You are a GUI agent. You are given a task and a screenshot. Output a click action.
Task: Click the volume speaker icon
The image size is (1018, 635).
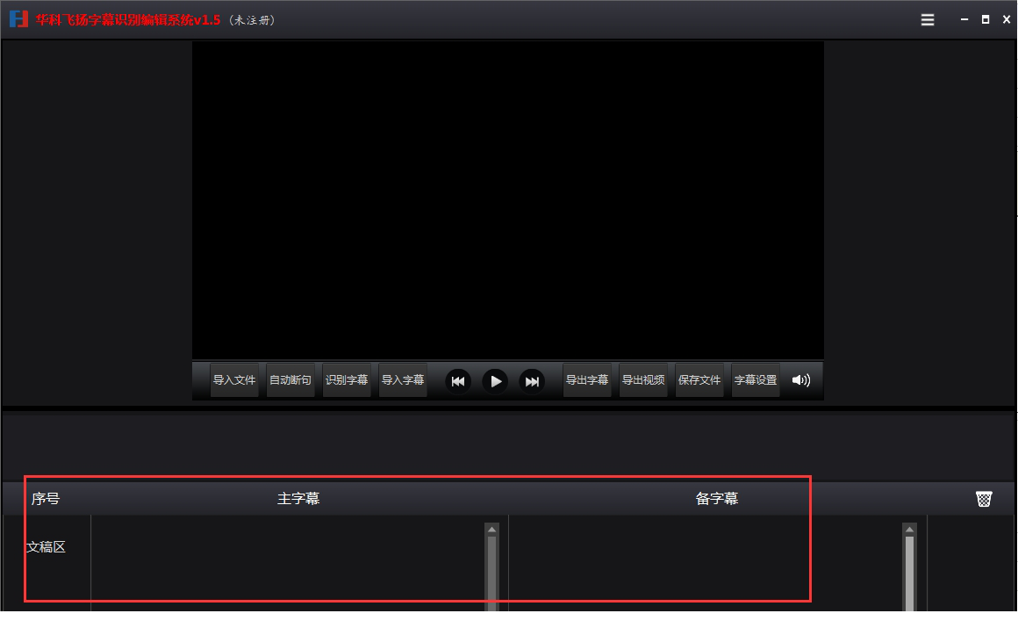(800, 380)
